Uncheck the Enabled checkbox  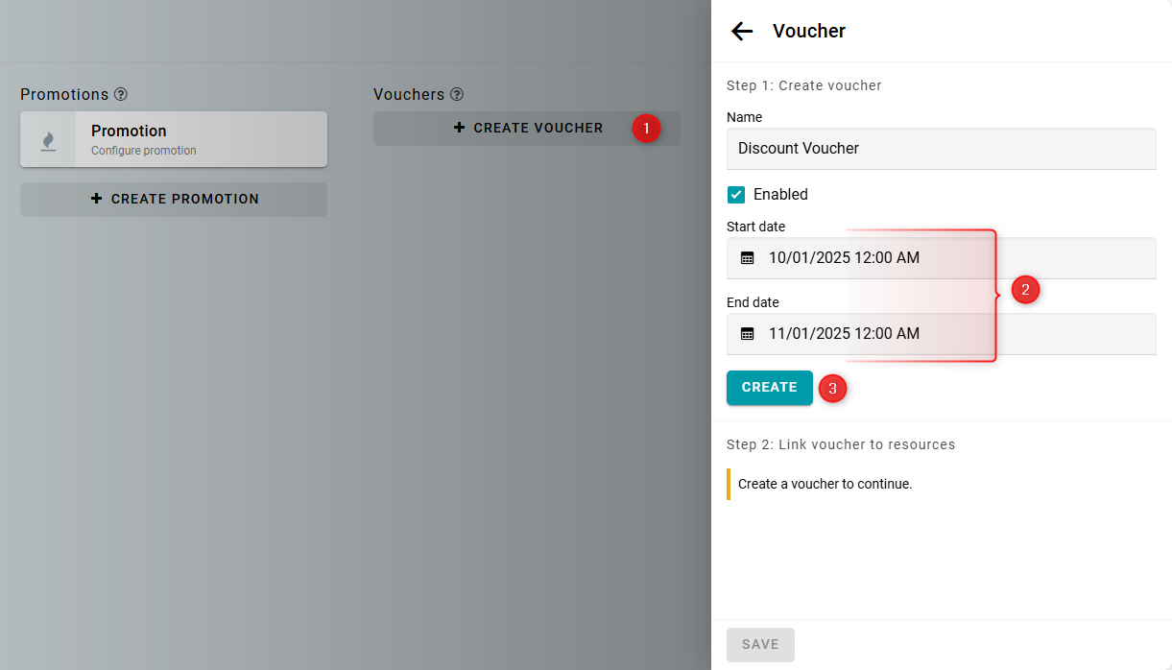coord(736,195)
